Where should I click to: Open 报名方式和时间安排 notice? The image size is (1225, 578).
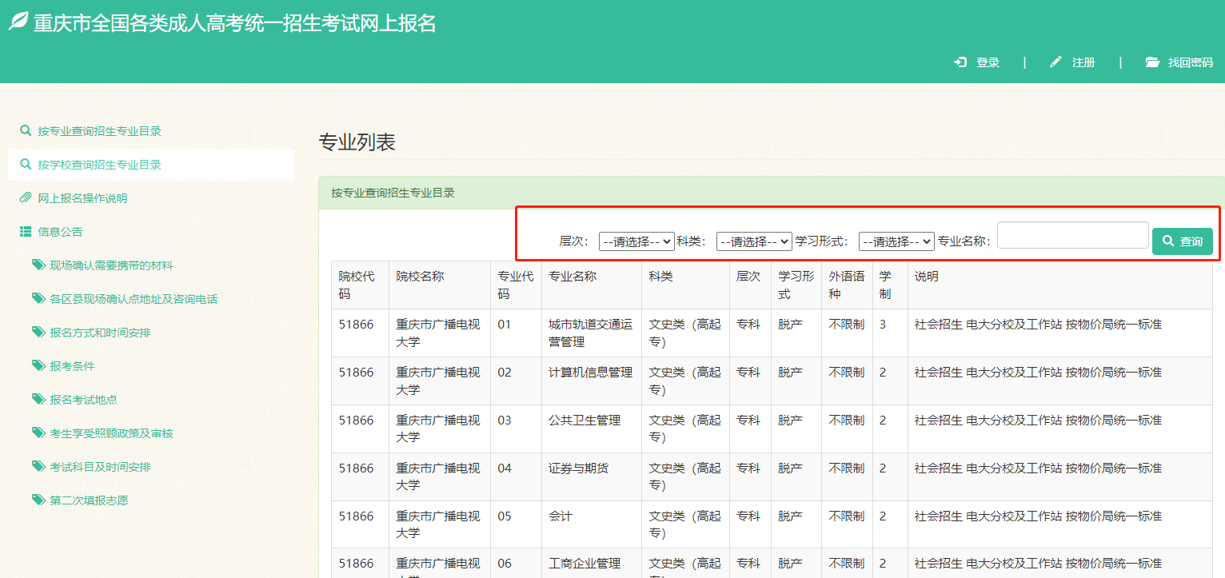click(100, 333)
